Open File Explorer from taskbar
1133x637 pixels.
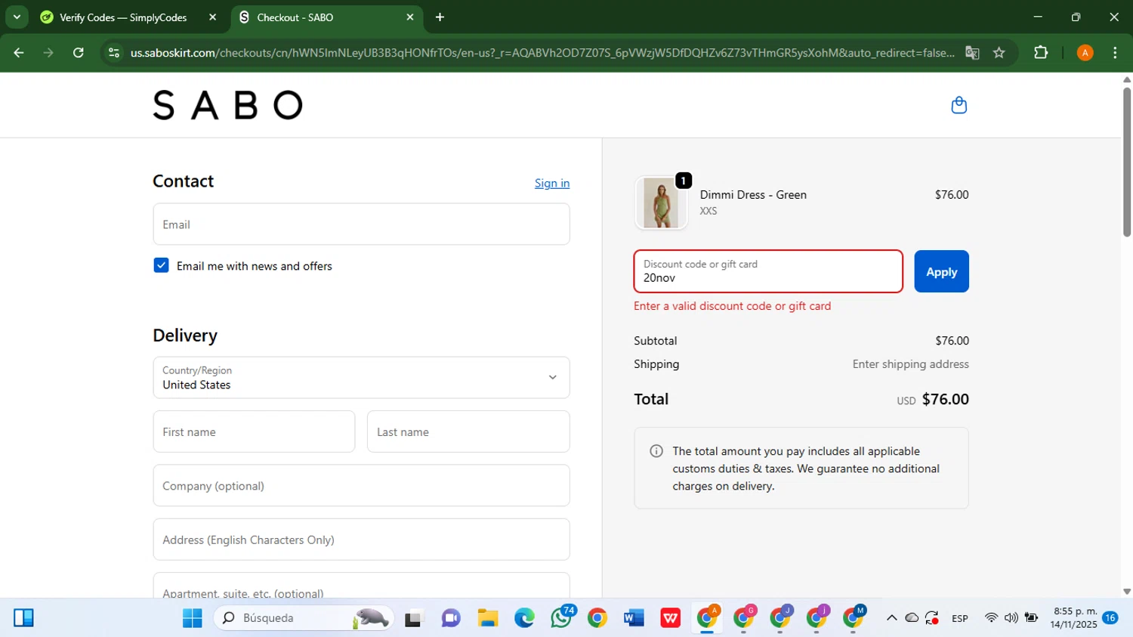point(488,618)
